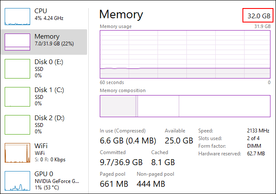This screenshot has height=194, width=276.
Task: Click the Hardware reserved 62.7 MB value
Action: (x=256, y=154)
